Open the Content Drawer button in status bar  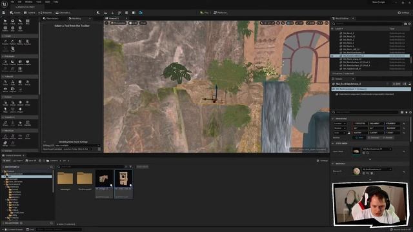[14, 229]
